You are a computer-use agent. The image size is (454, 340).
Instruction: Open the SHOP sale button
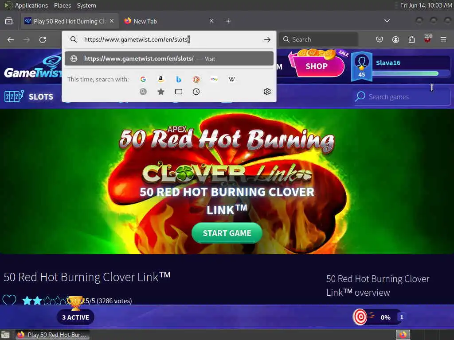point(318,66)
